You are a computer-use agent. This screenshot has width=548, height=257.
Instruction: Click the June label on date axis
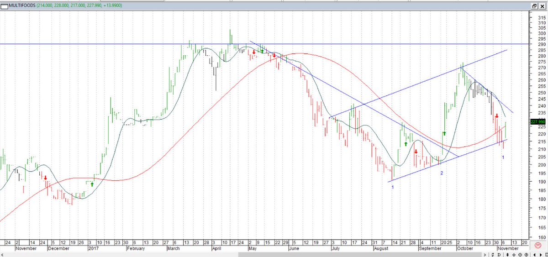(x=294, y=249)
